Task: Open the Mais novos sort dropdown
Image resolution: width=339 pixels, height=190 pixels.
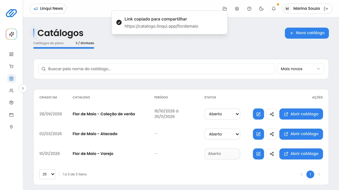Action: click(301, 69)
